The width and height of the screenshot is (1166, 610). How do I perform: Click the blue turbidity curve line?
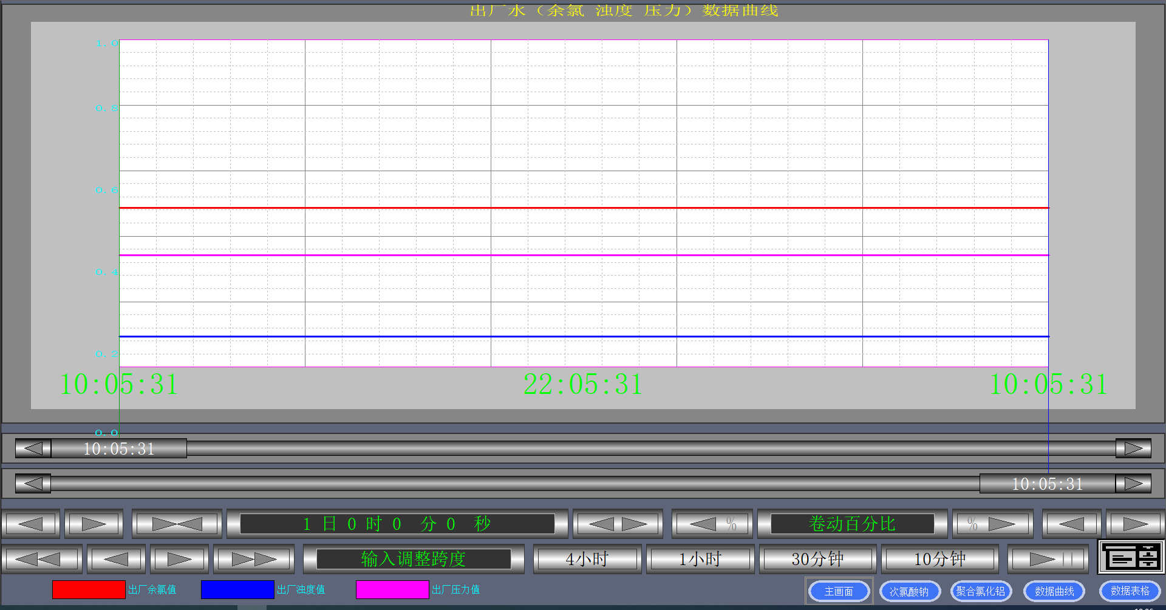(x=584, y=336)
